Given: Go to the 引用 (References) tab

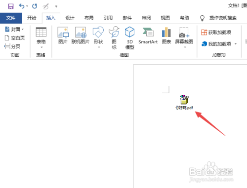Looking at the screenshot, I should [x=108, y=18].
